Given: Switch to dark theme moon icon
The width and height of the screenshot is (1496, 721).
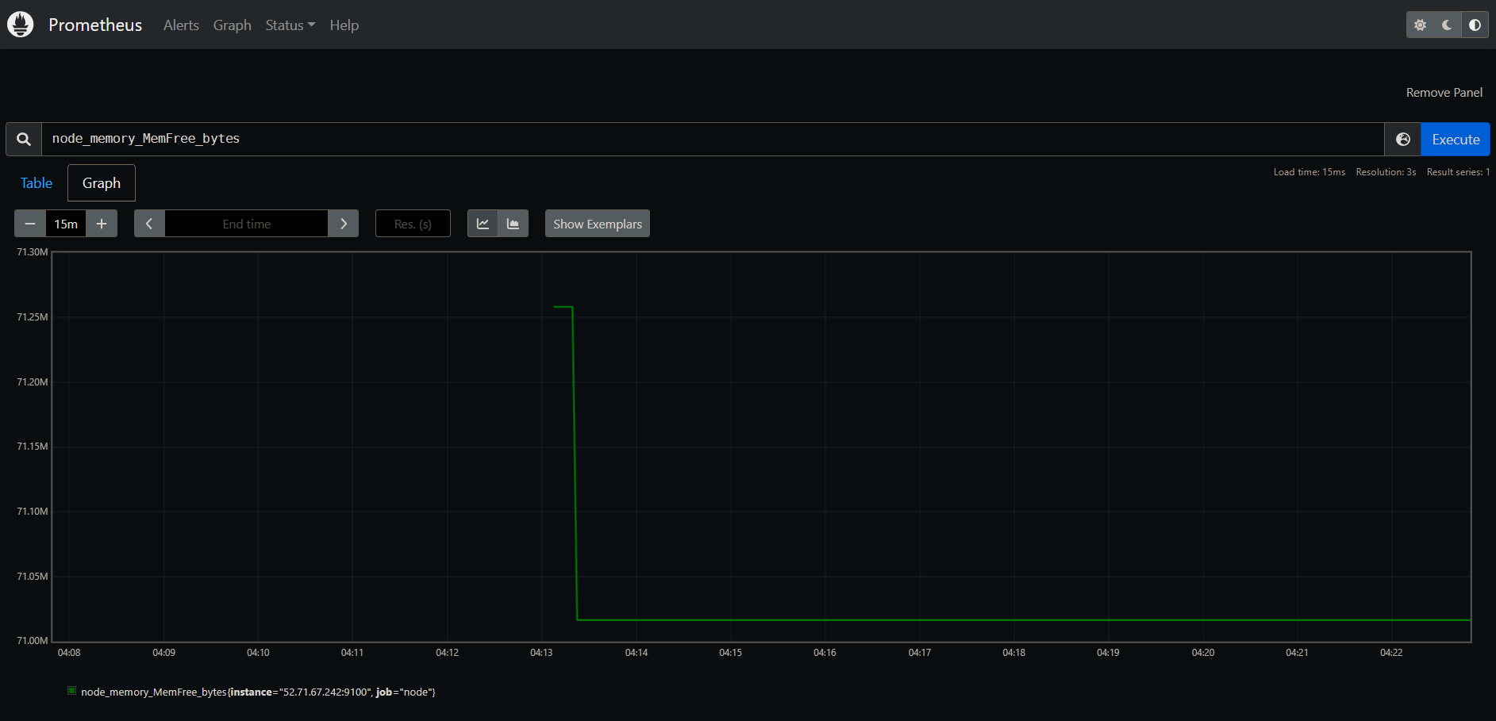Looking at the screenshot, I should [x=1447, y=25].
